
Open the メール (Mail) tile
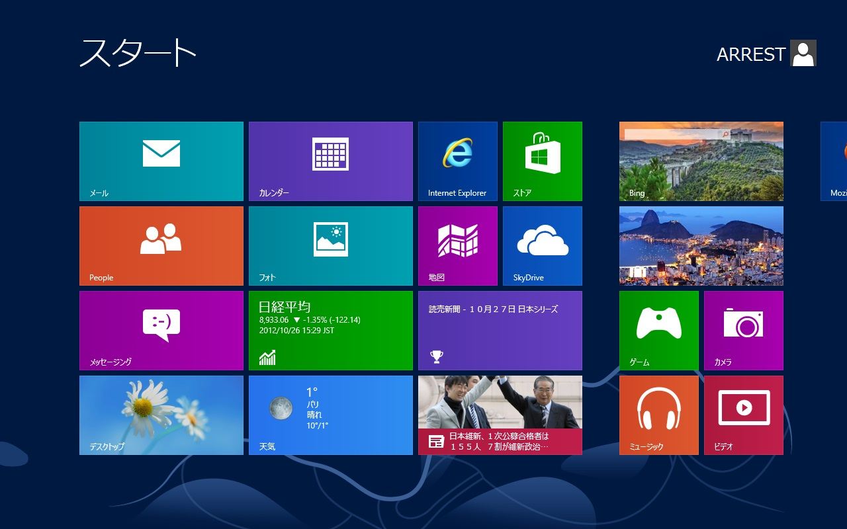click(x=161, y=161)
